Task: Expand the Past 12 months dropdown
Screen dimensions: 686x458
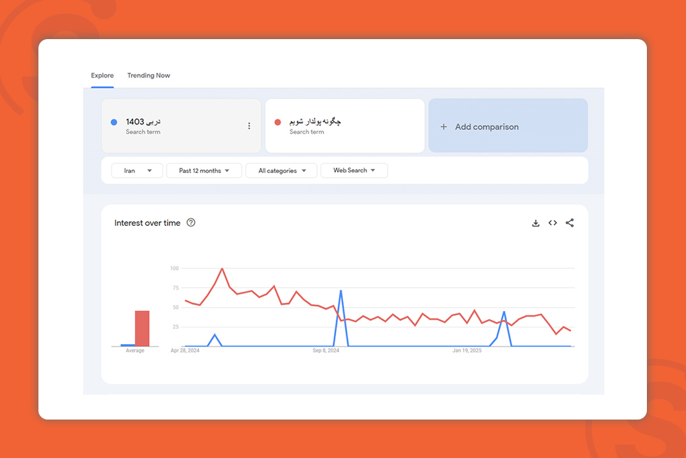Action: [x=204, y=171]
